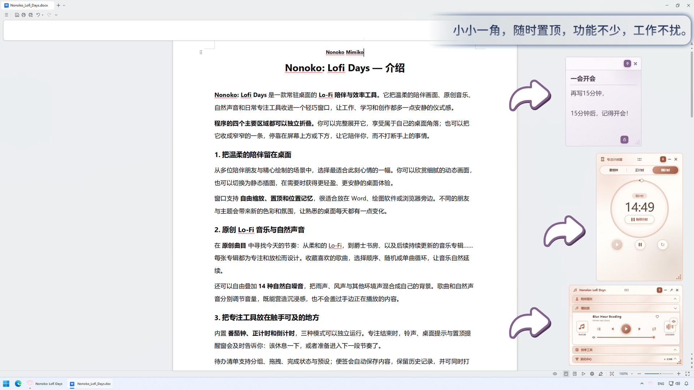Zoom out with the minus button

pos(639,374)
